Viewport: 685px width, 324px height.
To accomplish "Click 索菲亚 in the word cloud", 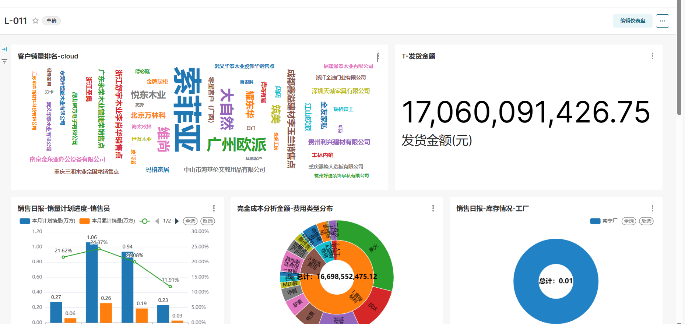I will (x=187, y=109).
